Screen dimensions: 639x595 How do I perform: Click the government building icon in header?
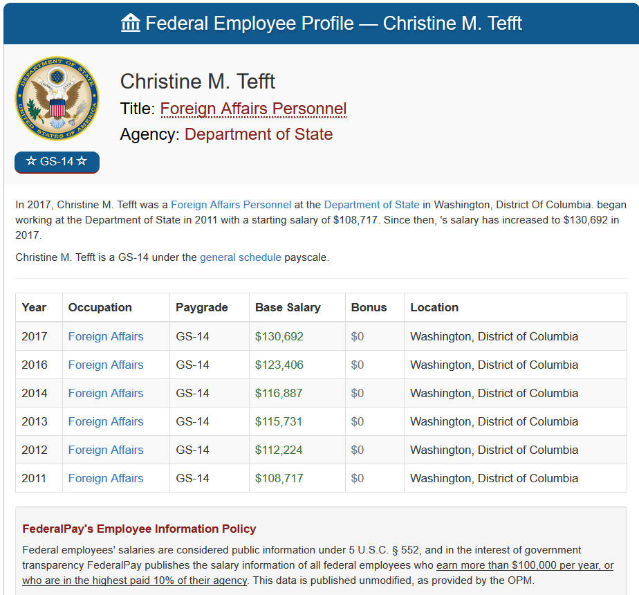[x=131, y=23]
